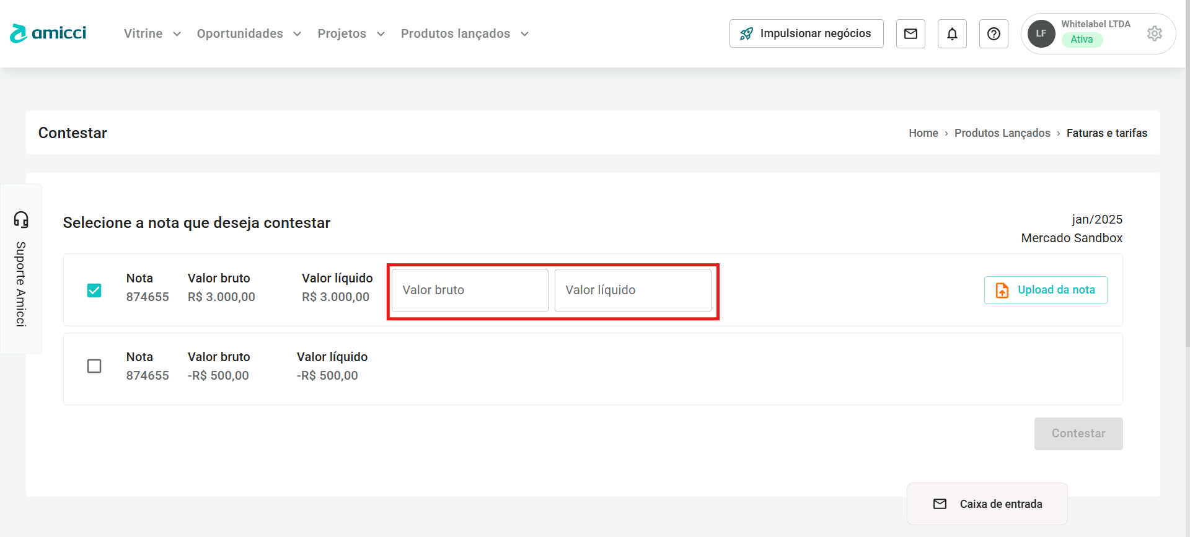Image resolution: width=1190 pixels, height=537 pixels.
Task: Open Produtos Lançados breadcrumb link
Action: (x=1002, y=133)
